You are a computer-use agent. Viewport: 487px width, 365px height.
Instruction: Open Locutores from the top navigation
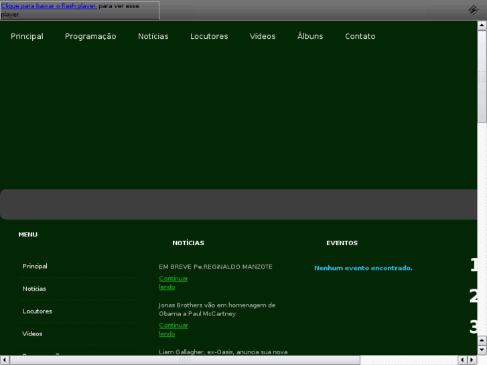209,36
